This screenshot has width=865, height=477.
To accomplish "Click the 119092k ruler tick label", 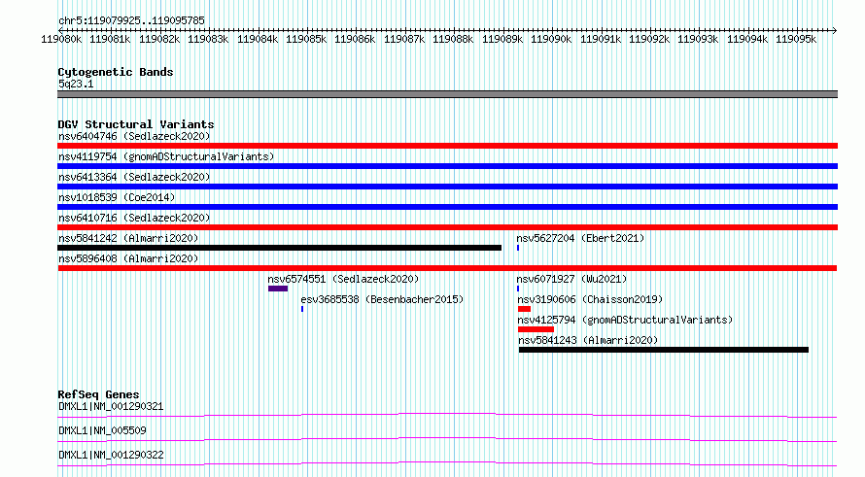I will coord(649,39).
